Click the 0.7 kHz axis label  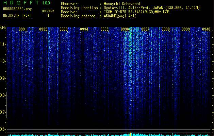point(3,112)
